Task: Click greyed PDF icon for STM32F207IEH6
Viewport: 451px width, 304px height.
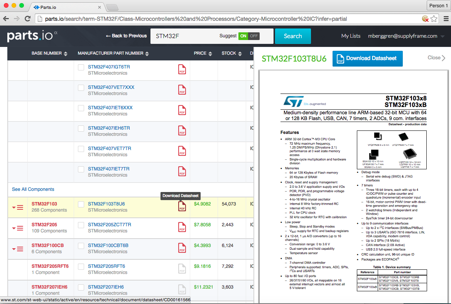Action: (x=182, y=289)
